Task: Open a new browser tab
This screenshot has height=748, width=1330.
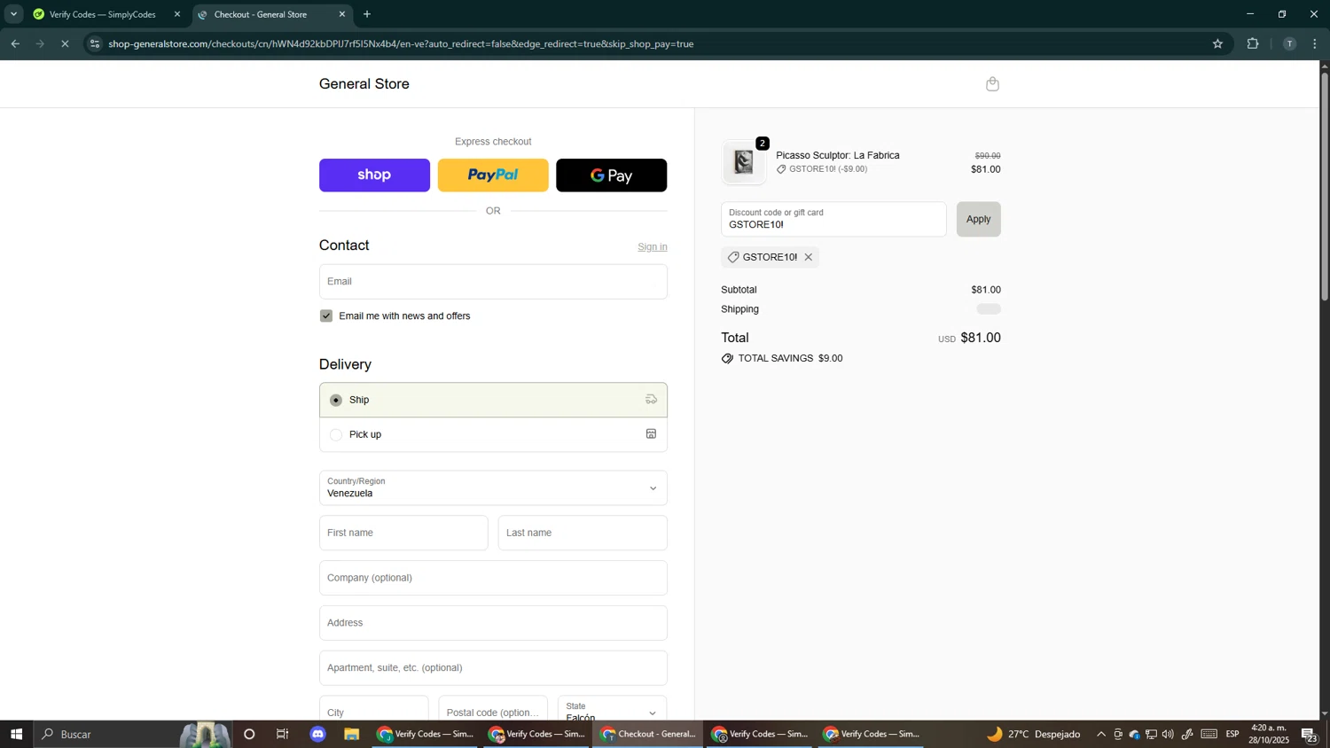Action: (367, 14)
